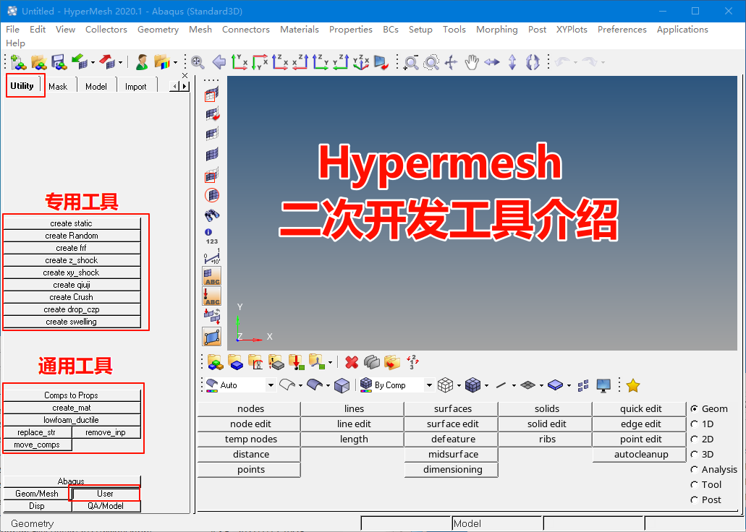
Task: Expand the color palette icon dropdown arrow
Action: pos(176,63)
